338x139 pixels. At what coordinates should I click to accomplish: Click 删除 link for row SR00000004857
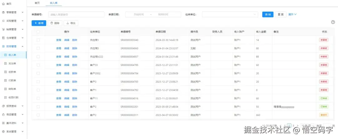(74, 57)
